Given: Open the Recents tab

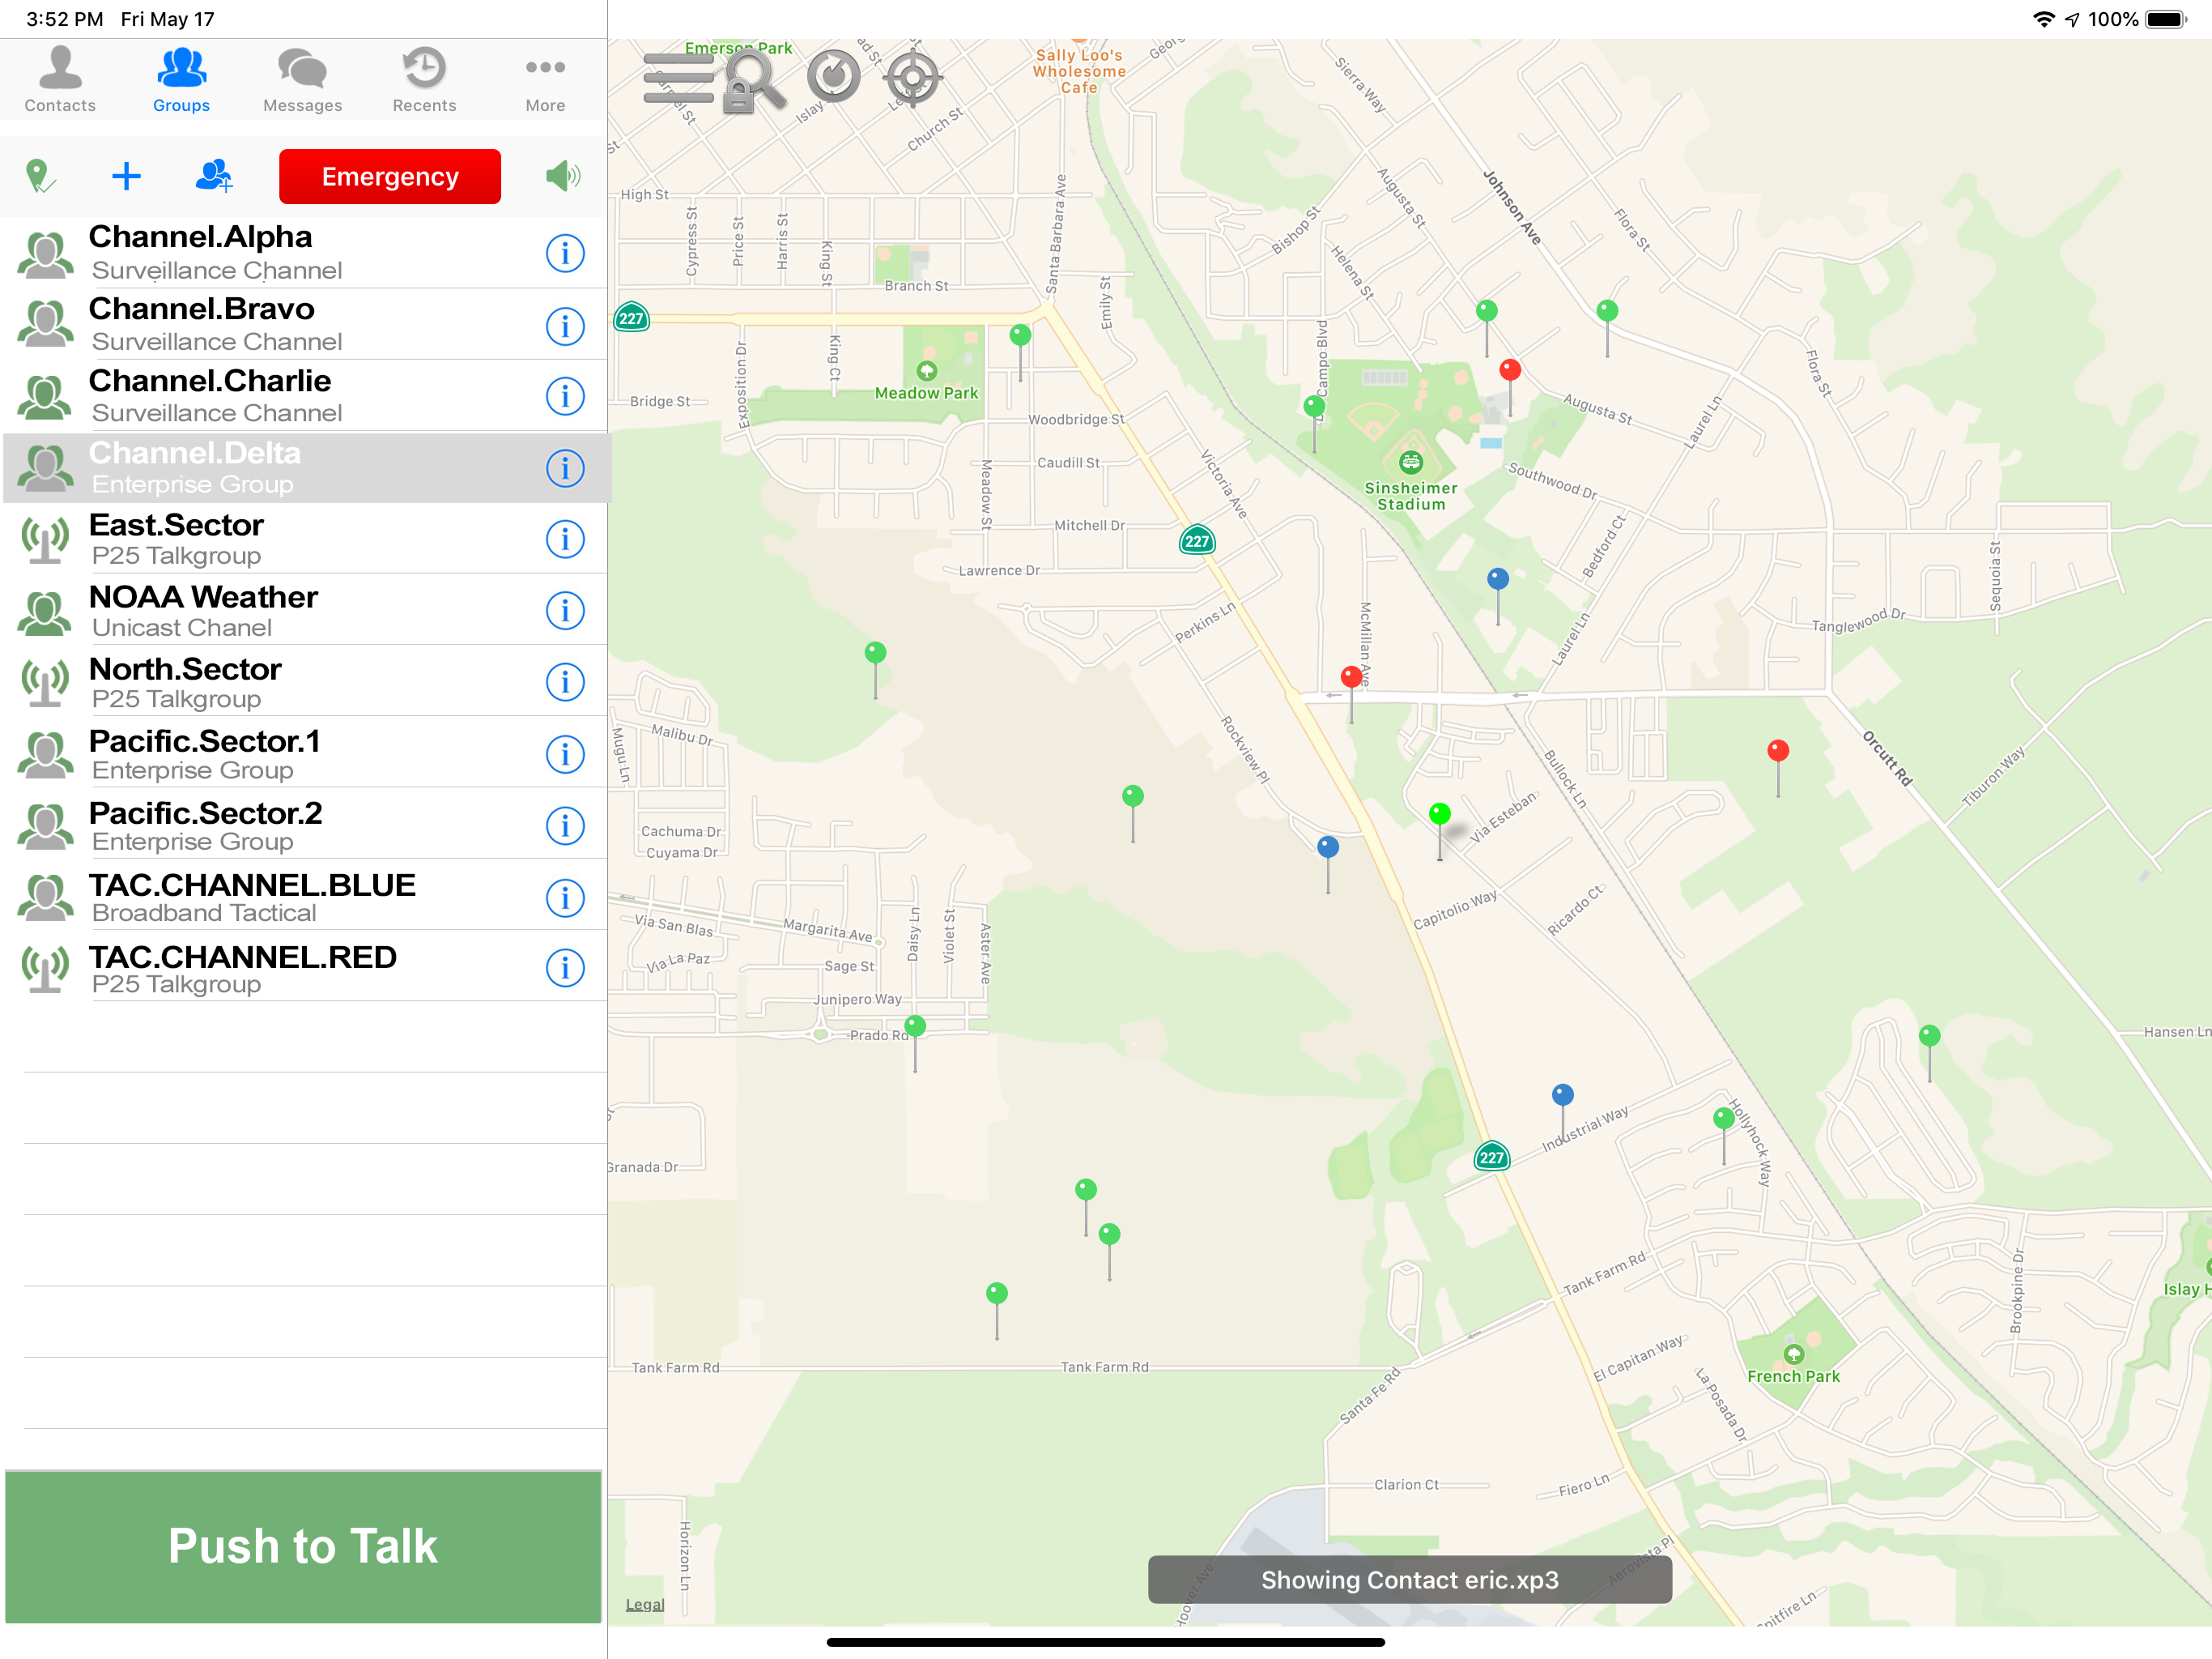Looking at the screenshot, I should click(x=424, y=80).
